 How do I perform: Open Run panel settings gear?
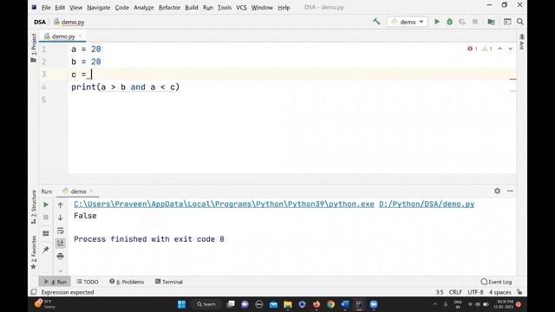pyautogui.click(x=497, y=191)
